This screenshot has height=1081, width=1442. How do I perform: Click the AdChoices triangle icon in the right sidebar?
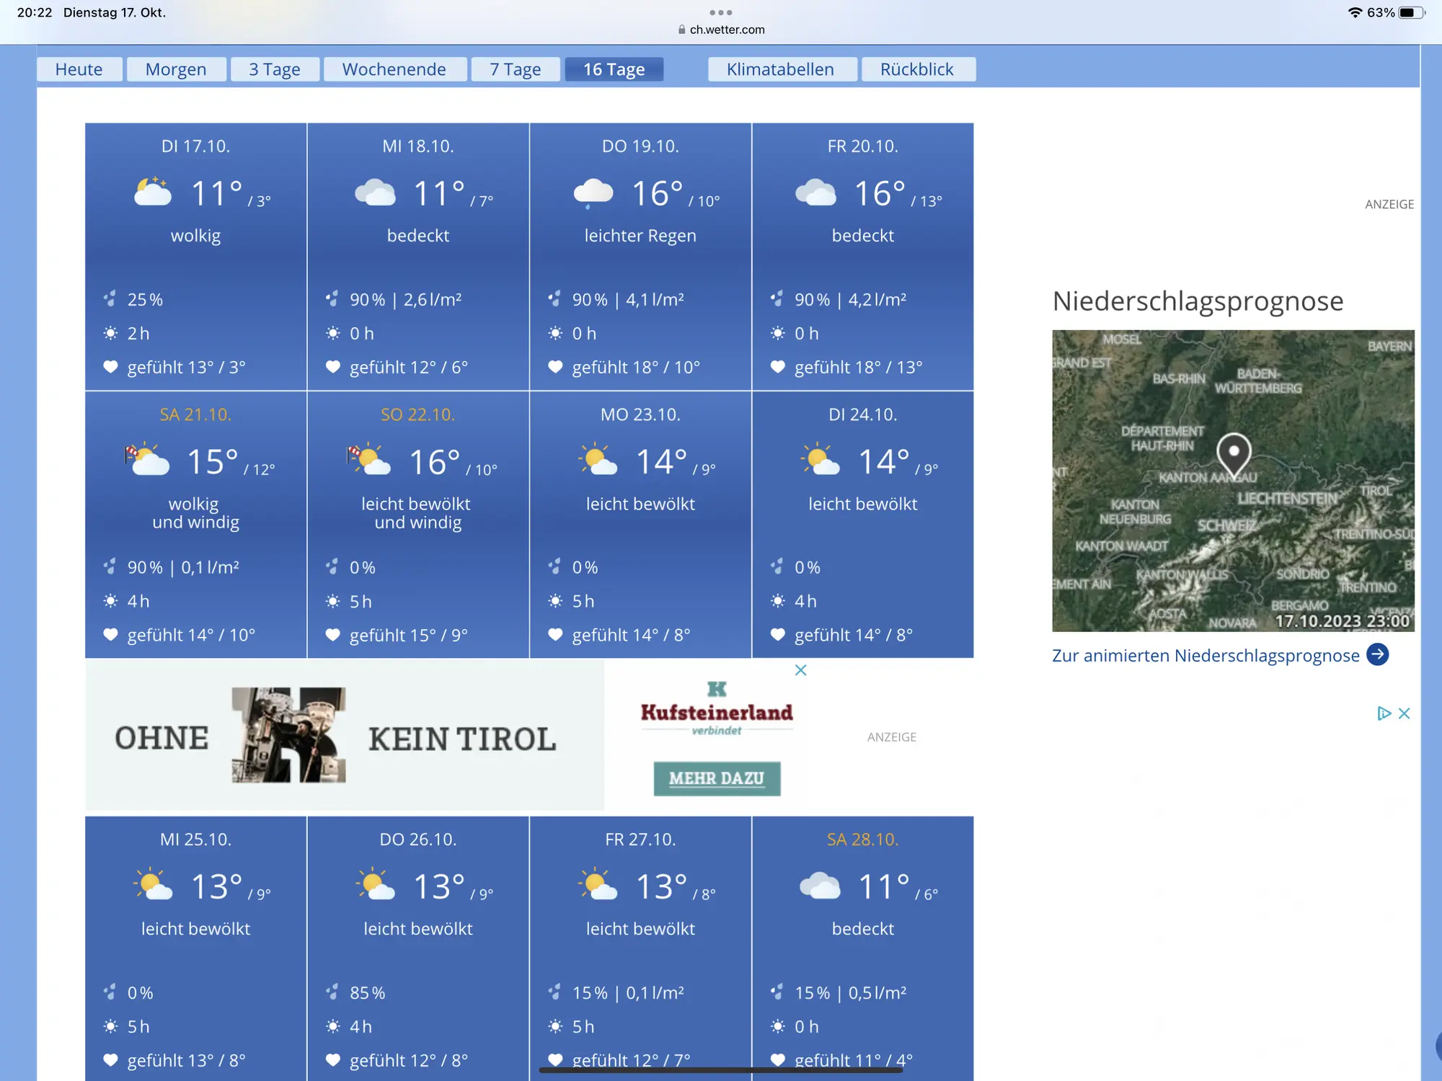(1383, 713)
